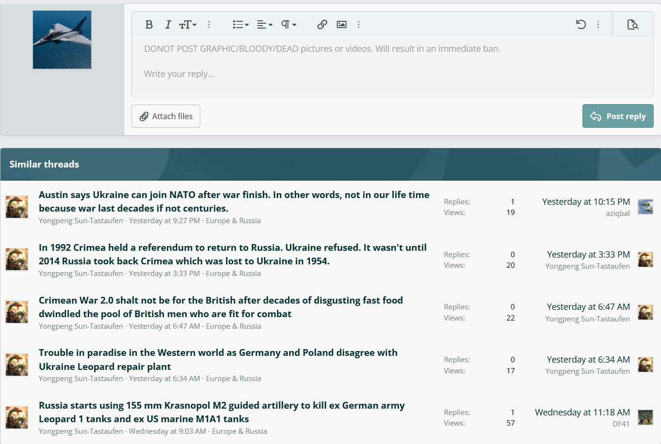Screen dimensions: 661x444
Task: Open thread about Austin and Ukraine joining NATO
Action: point(234,201)
